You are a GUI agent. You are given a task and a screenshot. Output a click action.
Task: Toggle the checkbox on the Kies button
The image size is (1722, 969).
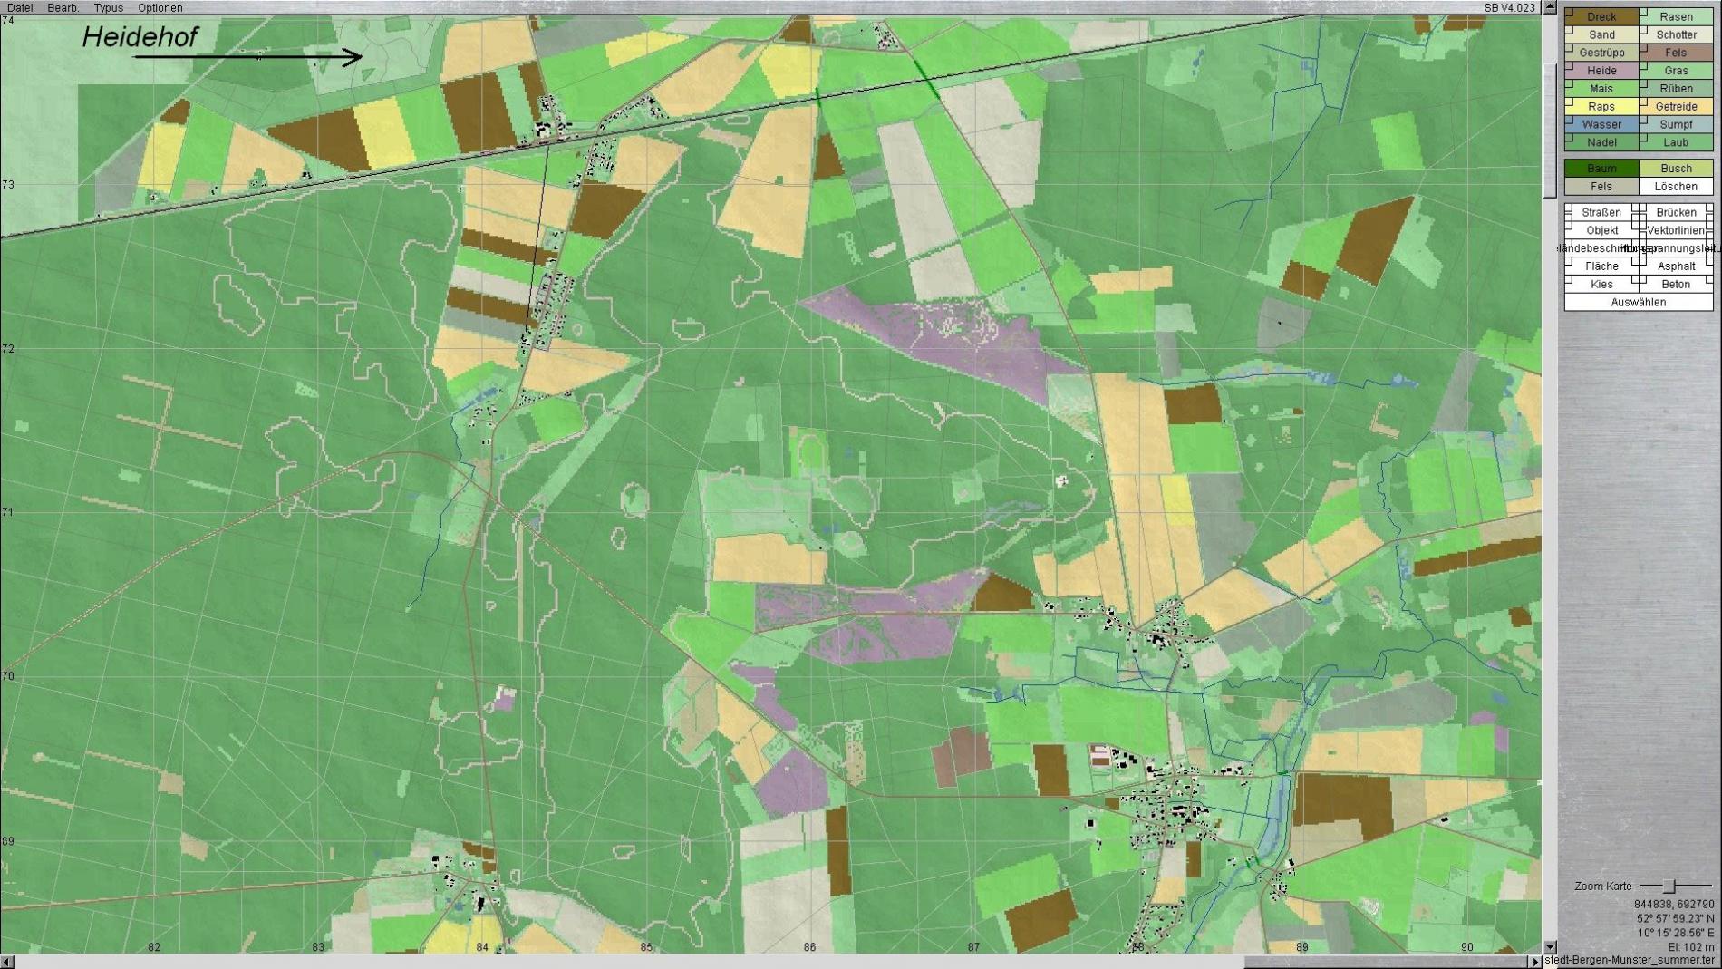[1570, 278]
